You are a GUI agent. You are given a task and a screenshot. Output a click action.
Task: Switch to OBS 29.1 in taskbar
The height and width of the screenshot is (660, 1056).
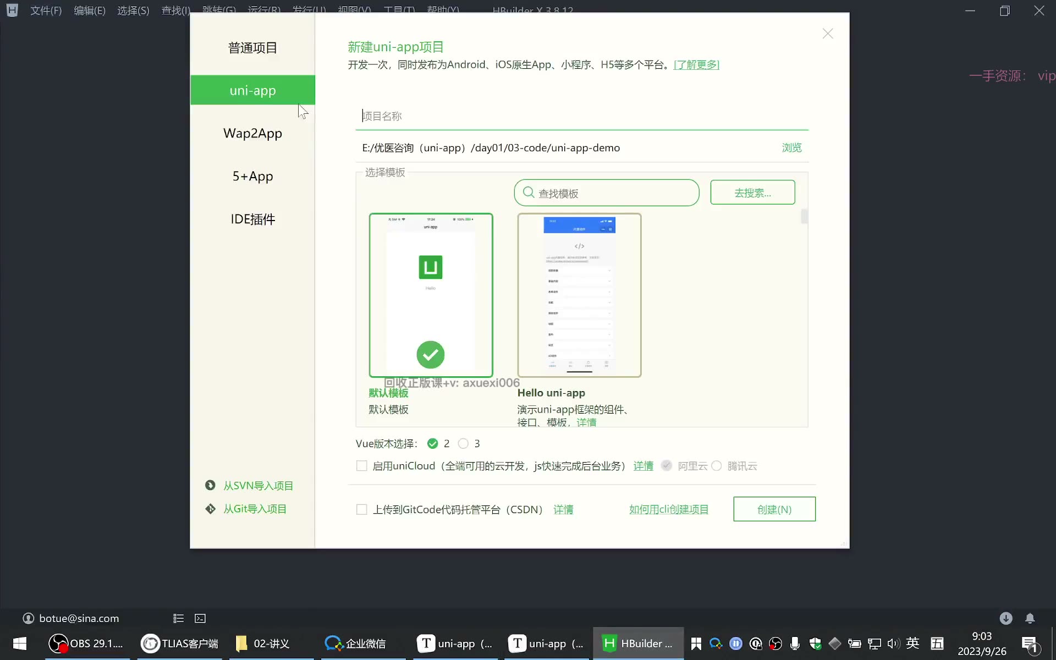tap(87, 643)
